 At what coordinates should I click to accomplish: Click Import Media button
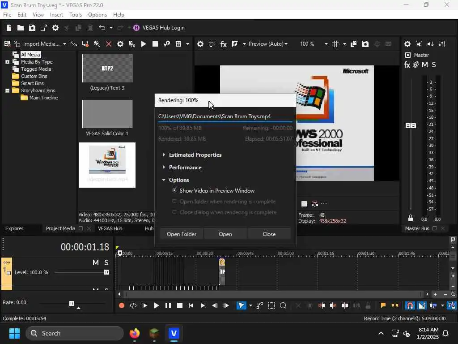[x=41, y=44]
